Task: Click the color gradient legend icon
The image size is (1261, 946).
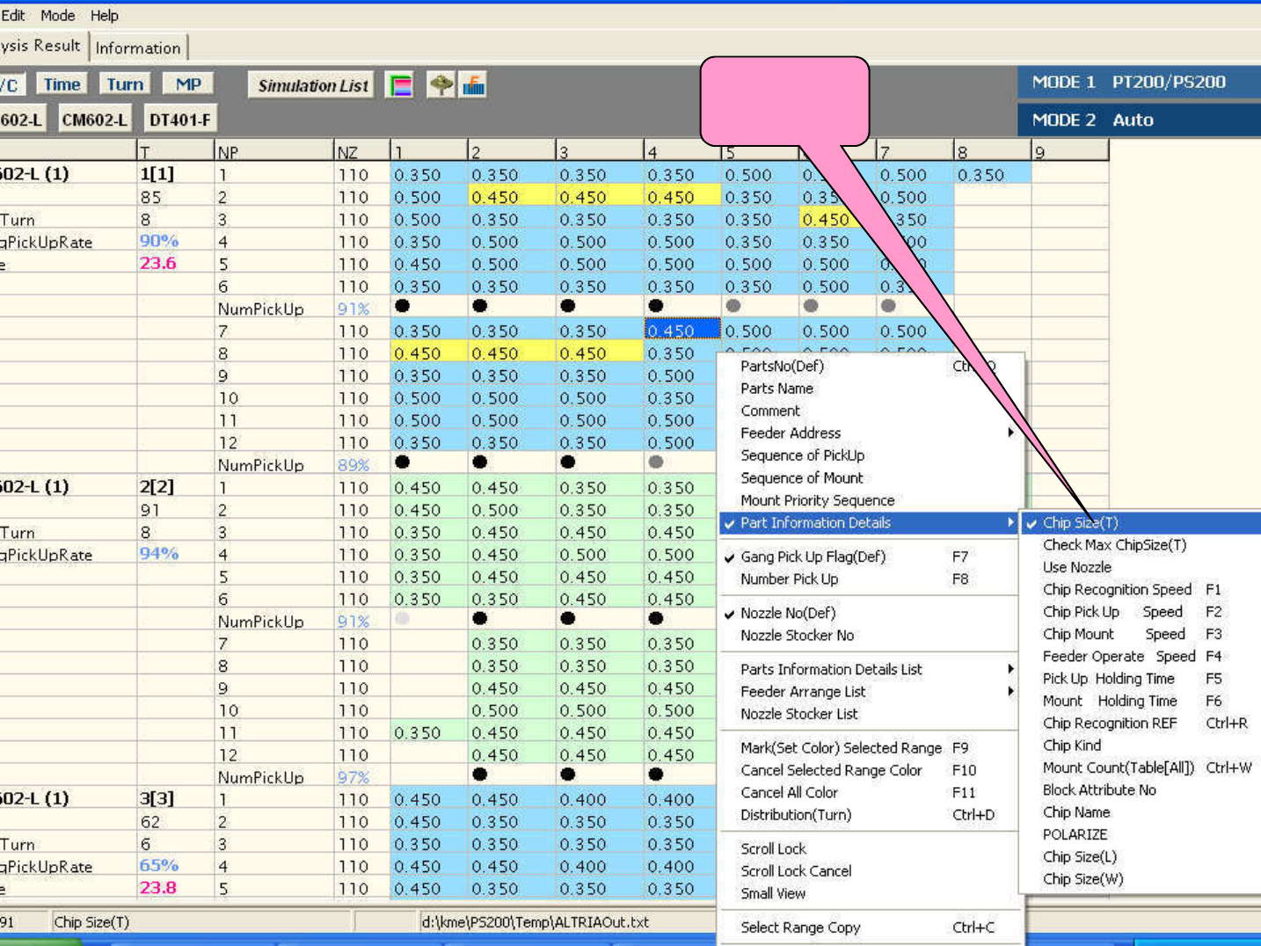Action: point(401,85)
